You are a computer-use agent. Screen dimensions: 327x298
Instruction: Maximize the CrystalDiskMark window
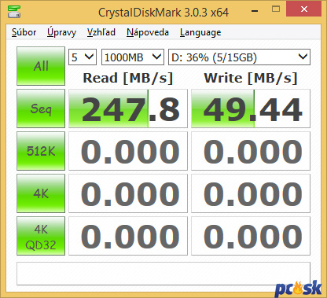tap(276, 9)
